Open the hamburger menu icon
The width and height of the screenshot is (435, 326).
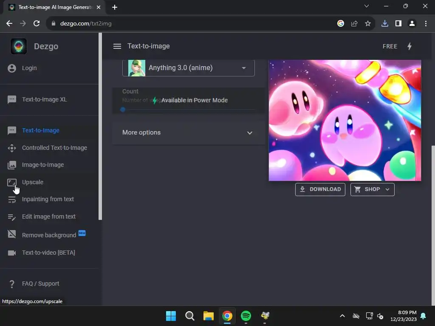(117, 46)
